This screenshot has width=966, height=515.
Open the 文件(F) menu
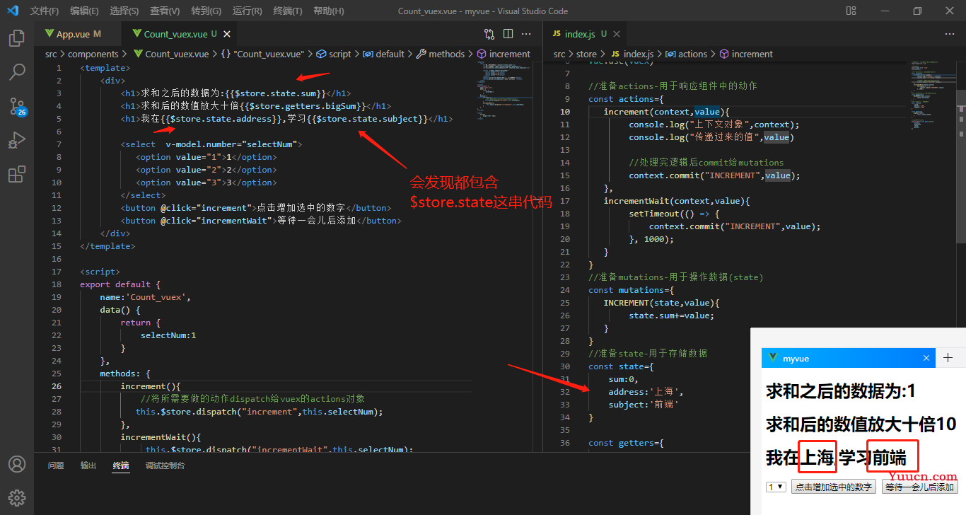[x=45, y=11]
